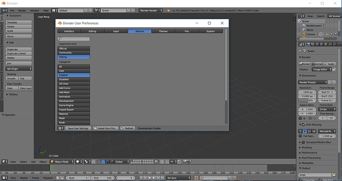Open the 24 fps frame rate dropdown
The image size is (342, 181).
point(327,109)
